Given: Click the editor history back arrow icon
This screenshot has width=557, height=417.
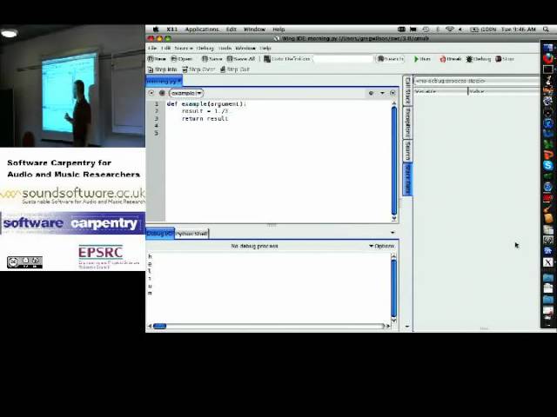Looking at the screenshot, I should [x=151, y=93].
